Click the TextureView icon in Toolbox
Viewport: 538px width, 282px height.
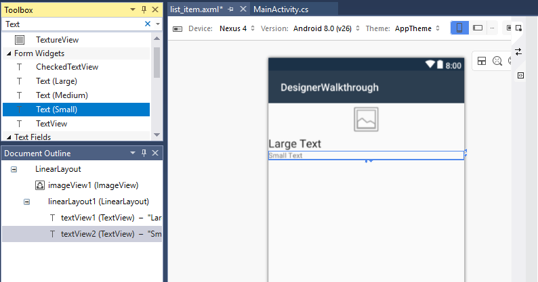(x=20, y=40)
